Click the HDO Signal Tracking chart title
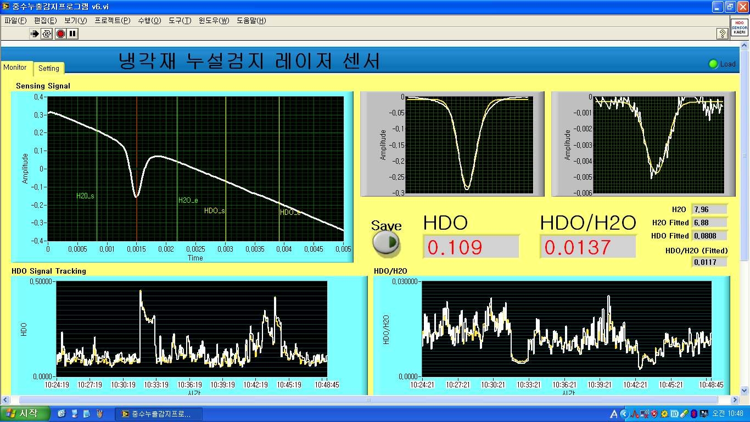This screenshot has width=750, height=422. pos(49,271)
